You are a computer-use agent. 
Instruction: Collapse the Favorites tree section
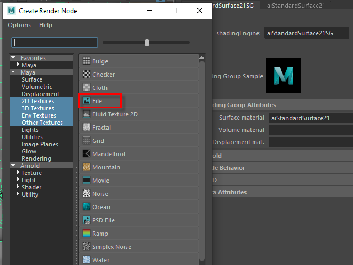point(13,58)
